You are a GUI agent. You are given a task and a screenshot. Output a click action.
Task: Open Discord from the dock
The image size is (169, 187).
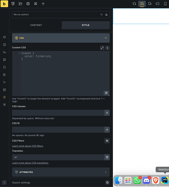click(x=146, y=181)
